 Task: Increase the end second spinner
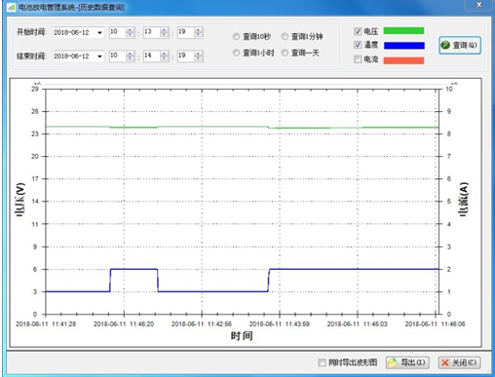point(198,54)
